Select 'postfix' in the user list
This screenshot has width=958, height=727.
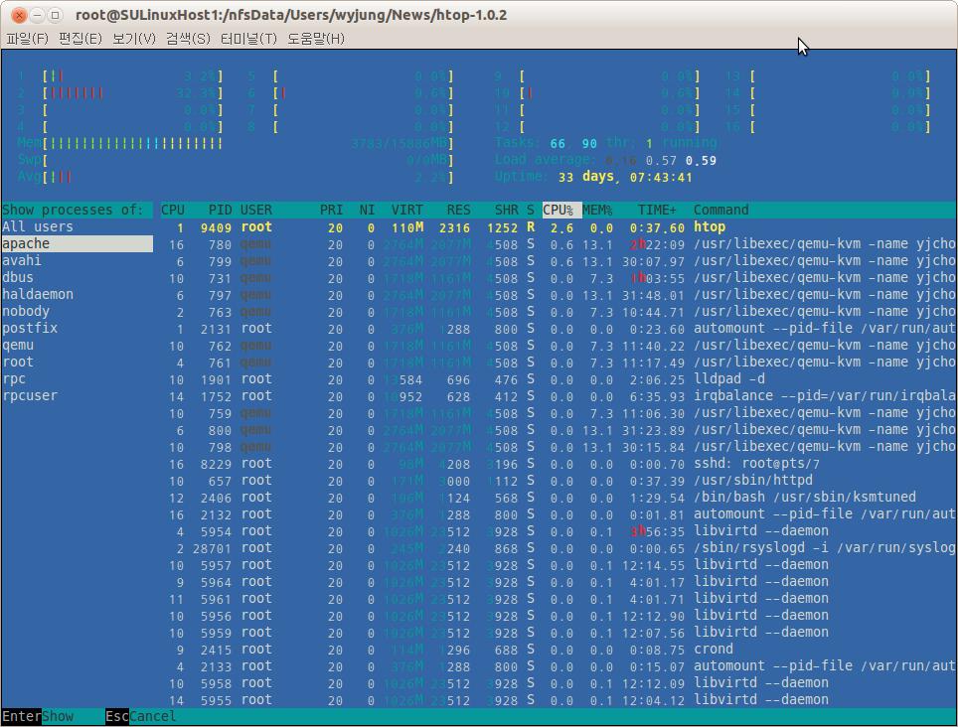pos(77,329)
